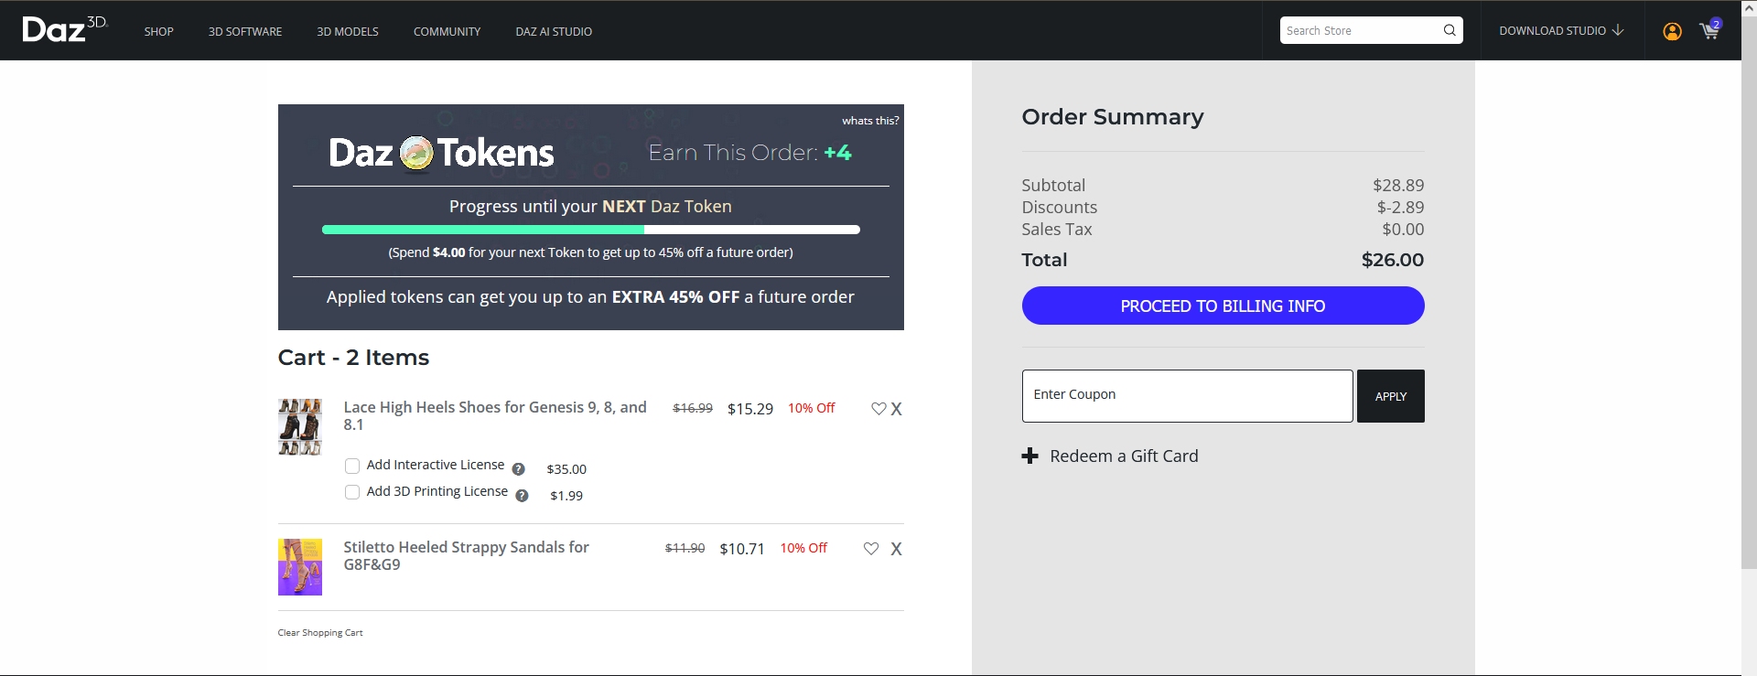Screen dimensions: 1757x676
Task: Click the Discounts $-2.89 value
Action: click(x=1401, y=207)
